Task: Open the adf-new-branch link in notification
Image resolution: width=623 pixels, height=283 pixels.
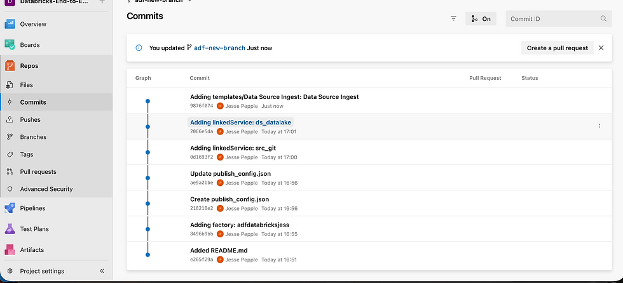Action: 219,48
